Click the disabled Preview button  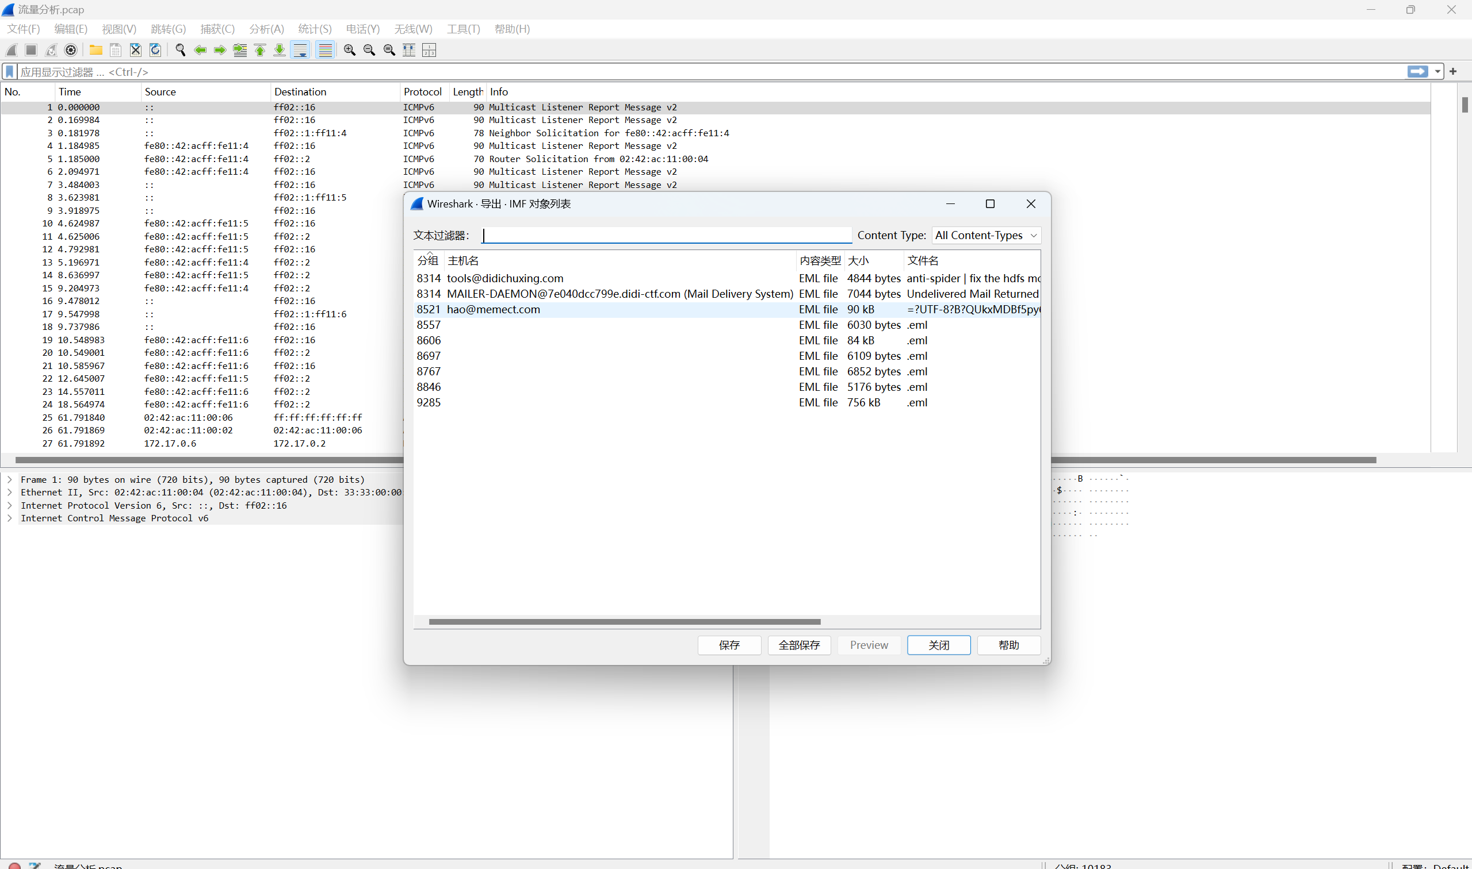tap(869, 645)
